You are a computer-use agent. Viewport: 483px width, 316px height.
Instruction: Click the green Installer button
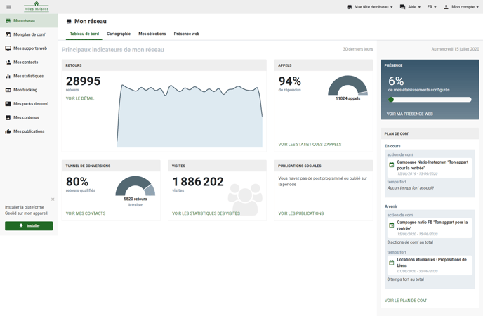(29, 225)
